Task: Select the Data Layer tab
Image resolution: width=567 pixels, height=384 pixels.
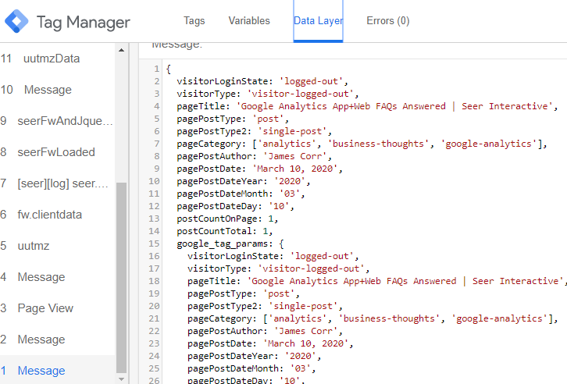Action: 318,21
